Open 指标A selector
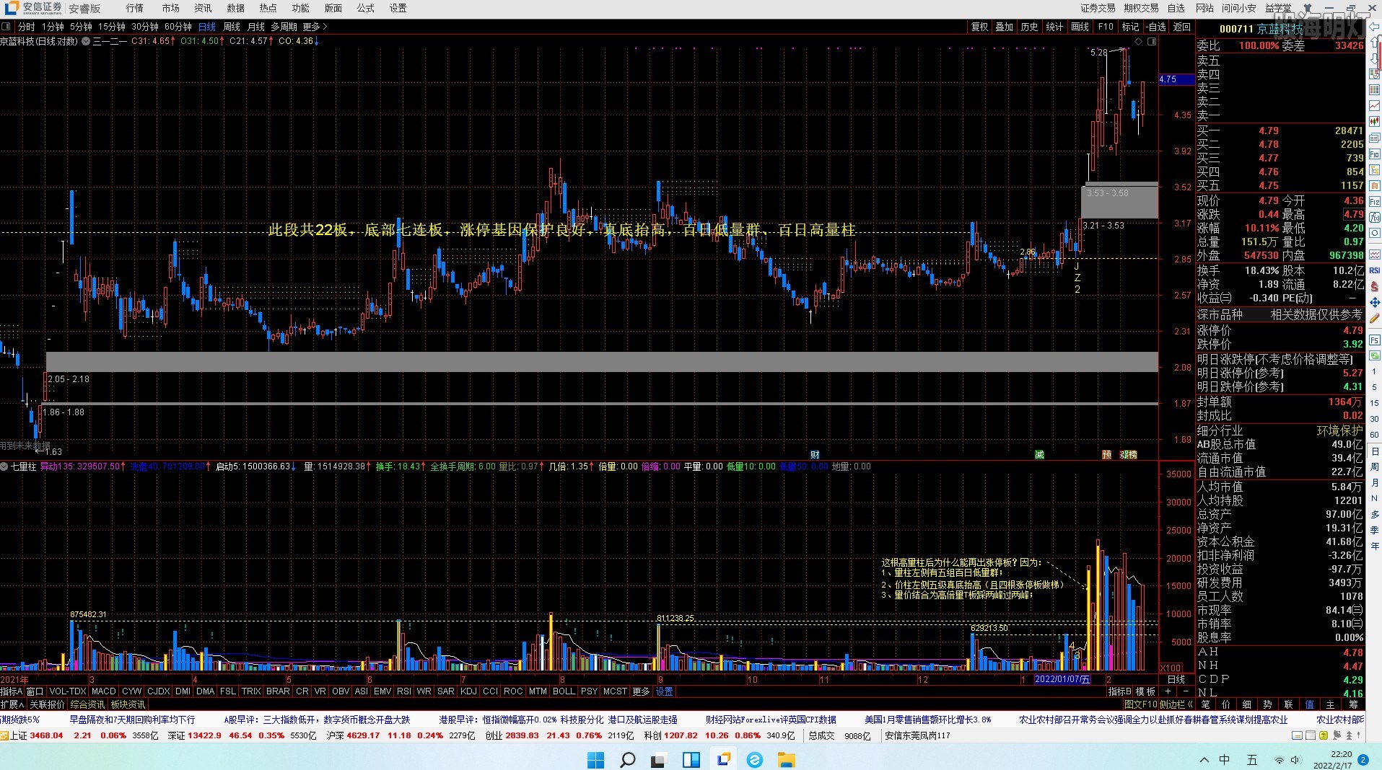This screenshot has width=1382, height=770. [12, 691]
